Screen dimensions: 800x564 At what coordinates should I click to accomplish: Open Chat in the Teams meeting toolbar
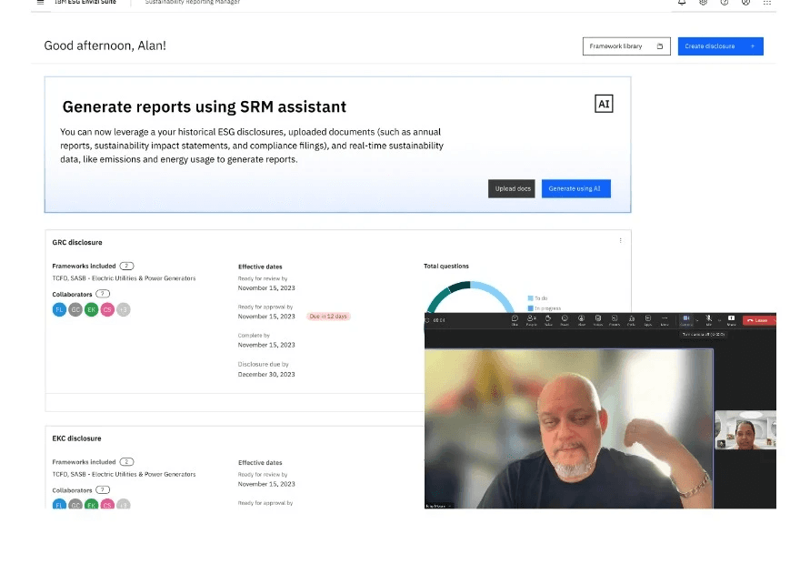(515, 320)
